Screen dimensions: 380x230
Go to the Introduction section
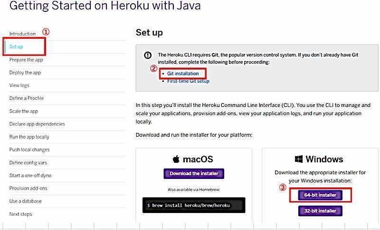coord(22,34)
